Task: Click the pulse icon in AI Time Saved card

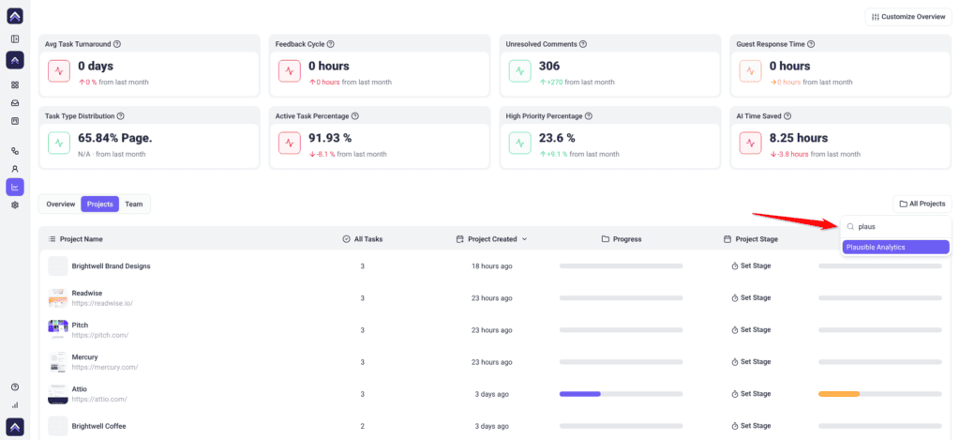Action: pyautogui.click(x=750, y=143)
